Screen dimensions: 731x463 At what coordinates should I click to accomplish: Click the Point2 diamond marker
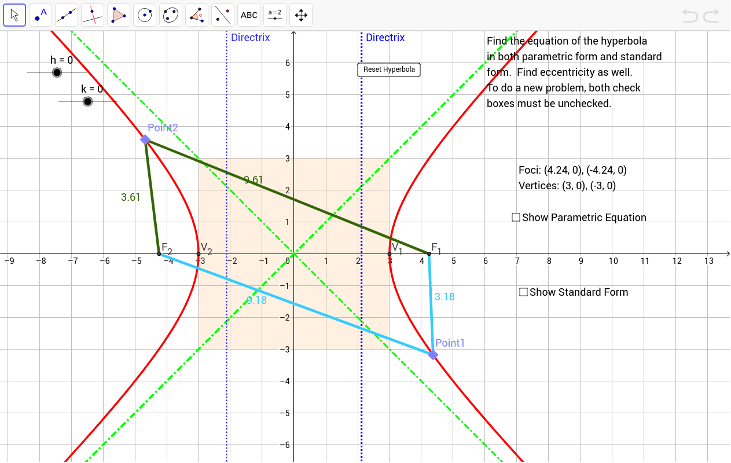click(145, 139)
